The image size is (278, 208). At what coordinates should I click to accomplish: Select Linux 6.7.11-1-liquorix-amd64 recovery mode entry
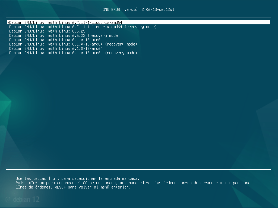tap(83, 27)
